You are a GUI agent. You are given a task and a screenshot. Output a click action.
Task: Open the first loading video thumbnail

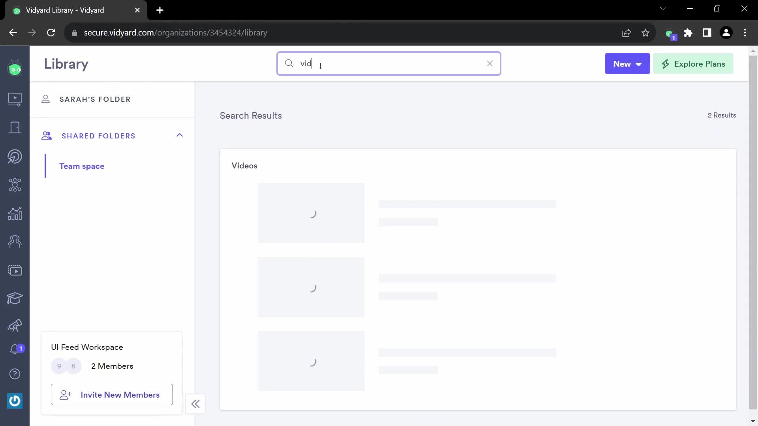[311, 213]
